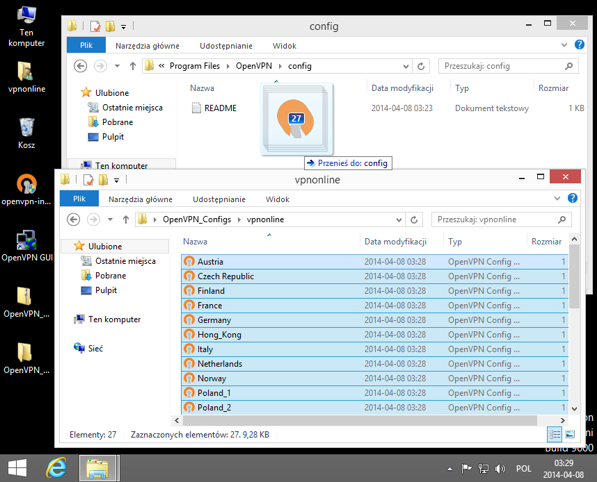The width and height of the screenshot is (597, 482).
Task: Click Properties quick-access icon in vpnonline window
Action: [x=88, y=180]
